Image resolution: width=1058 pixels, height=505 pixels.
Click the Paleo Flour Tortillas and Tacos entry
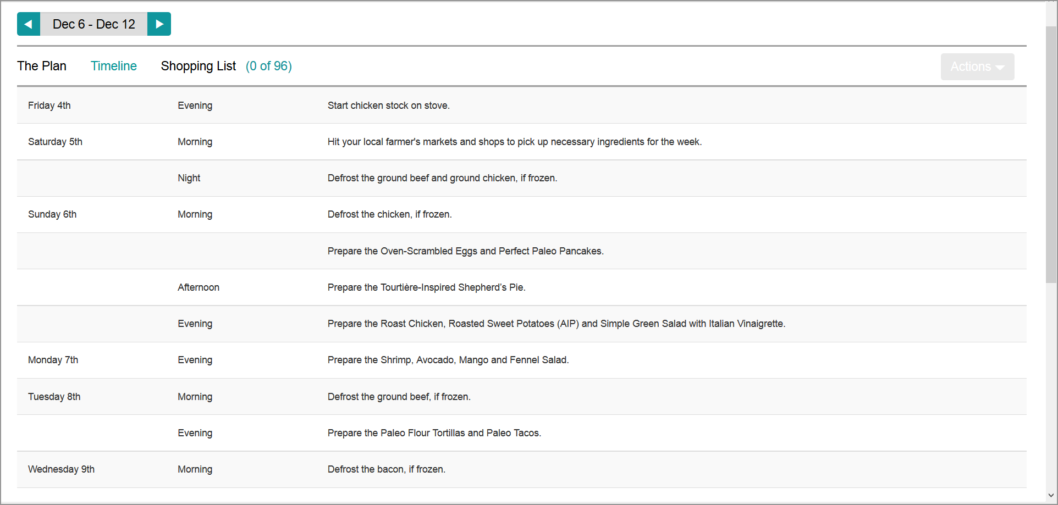pos(434,433)
